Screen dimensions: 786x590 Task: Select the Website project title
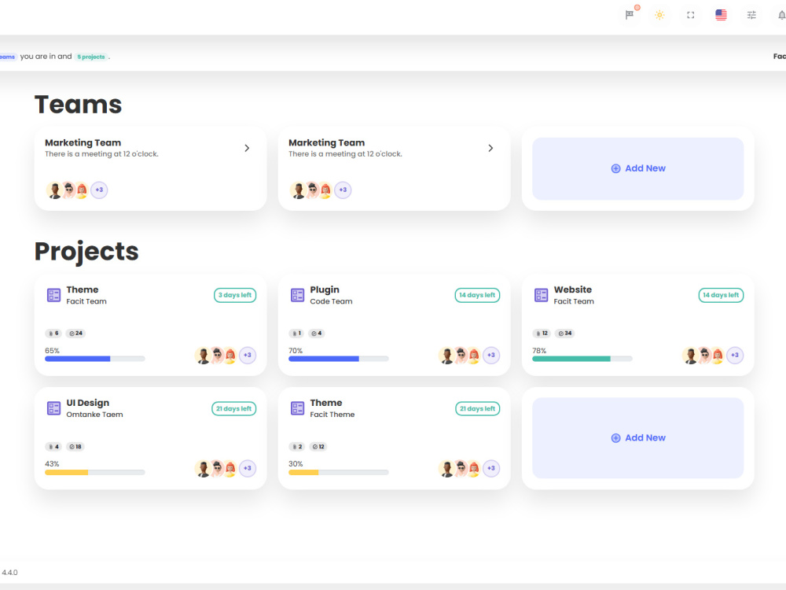tap(572, 289)
